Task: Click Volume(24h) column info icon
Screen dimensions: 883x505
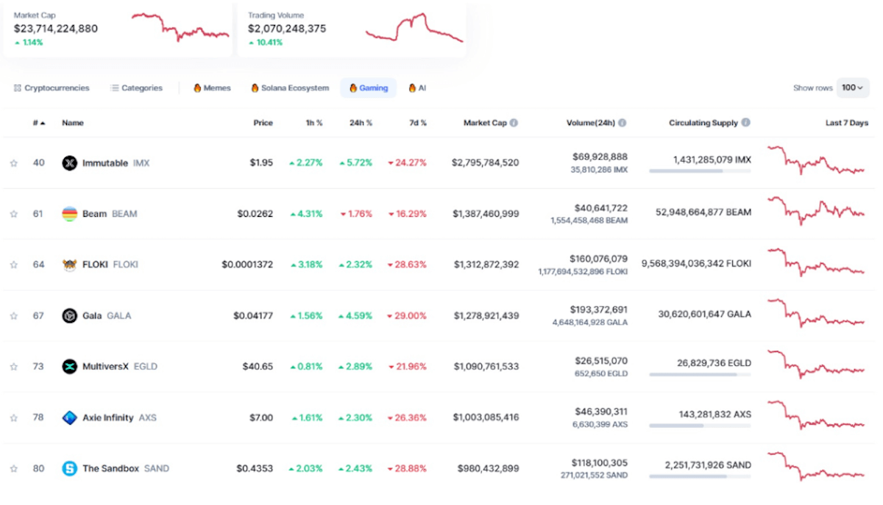Action: point(623,123)
